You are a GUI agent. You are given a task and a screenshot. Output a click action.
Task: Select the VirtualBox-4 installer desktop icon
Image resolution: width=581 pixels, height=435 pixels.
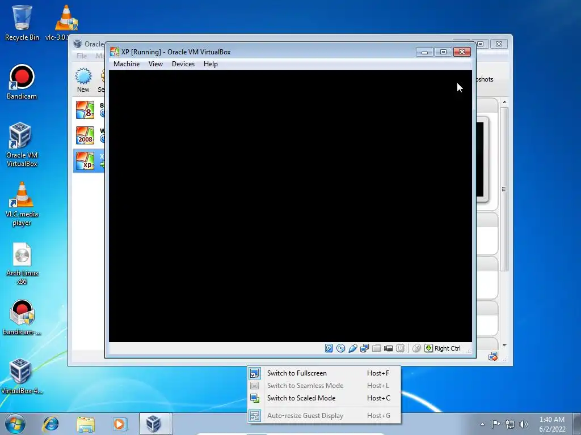tap(22, 376)
